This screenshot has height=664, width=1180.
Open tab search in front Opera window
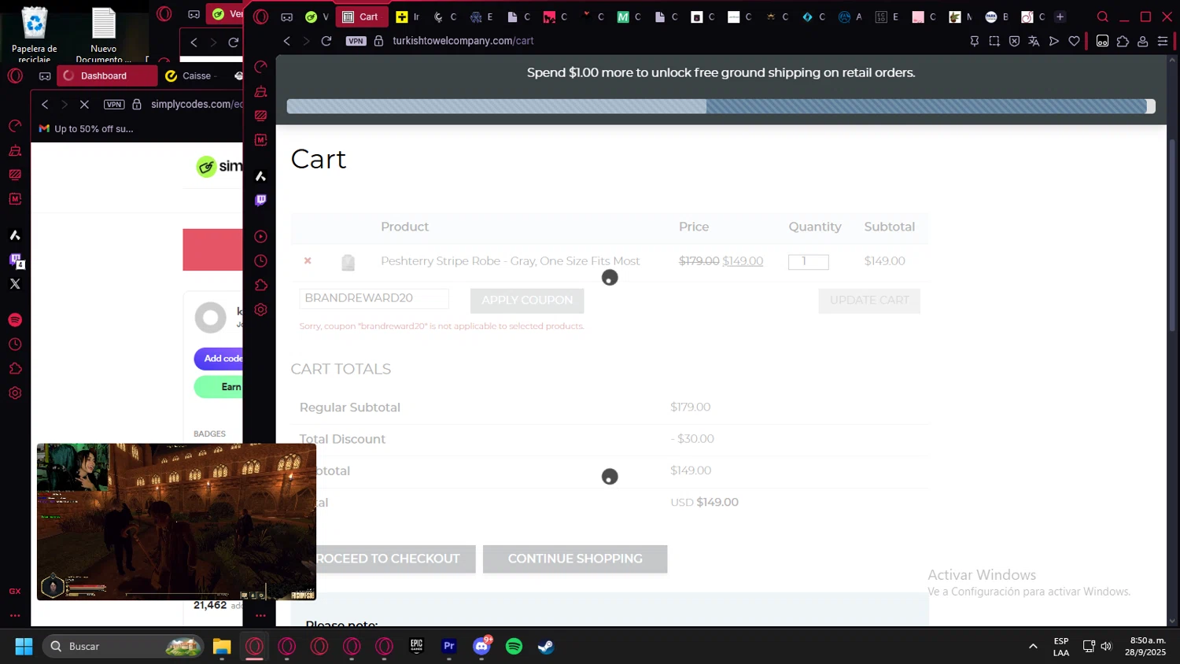click(x=1103, y=17)
